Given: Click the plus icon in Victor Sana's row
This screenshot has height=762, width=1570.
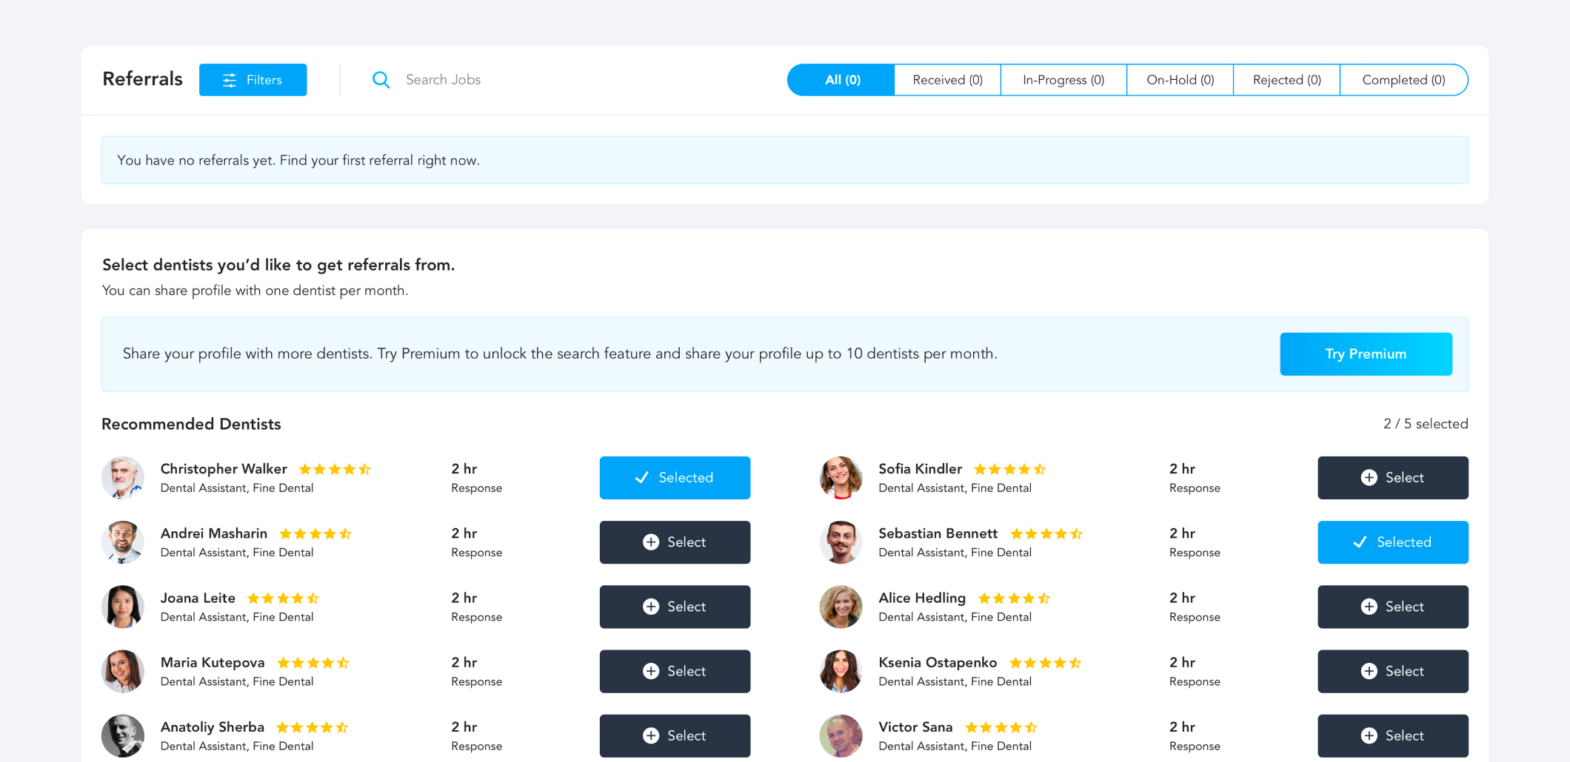Looking at the screenshot, I should 1369,736.
